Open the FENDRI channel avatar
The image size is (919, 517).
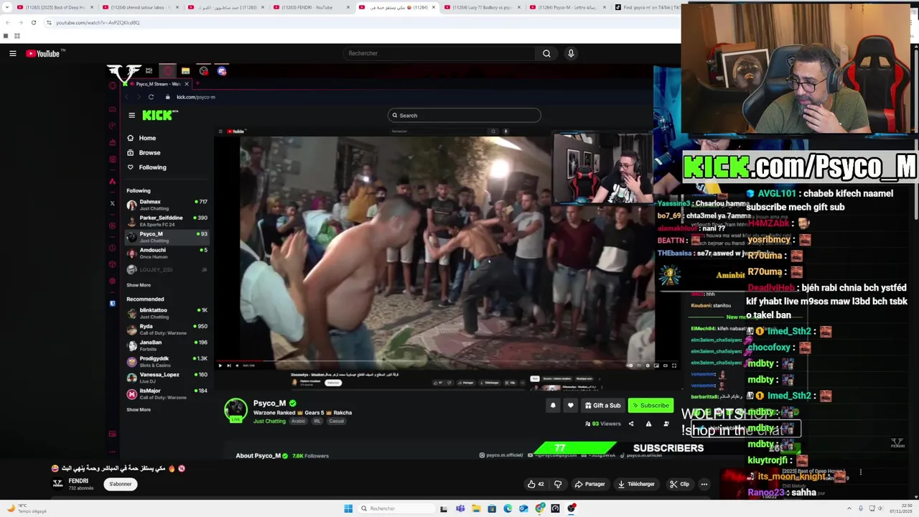pyautogui.click(x=57, y=483)
